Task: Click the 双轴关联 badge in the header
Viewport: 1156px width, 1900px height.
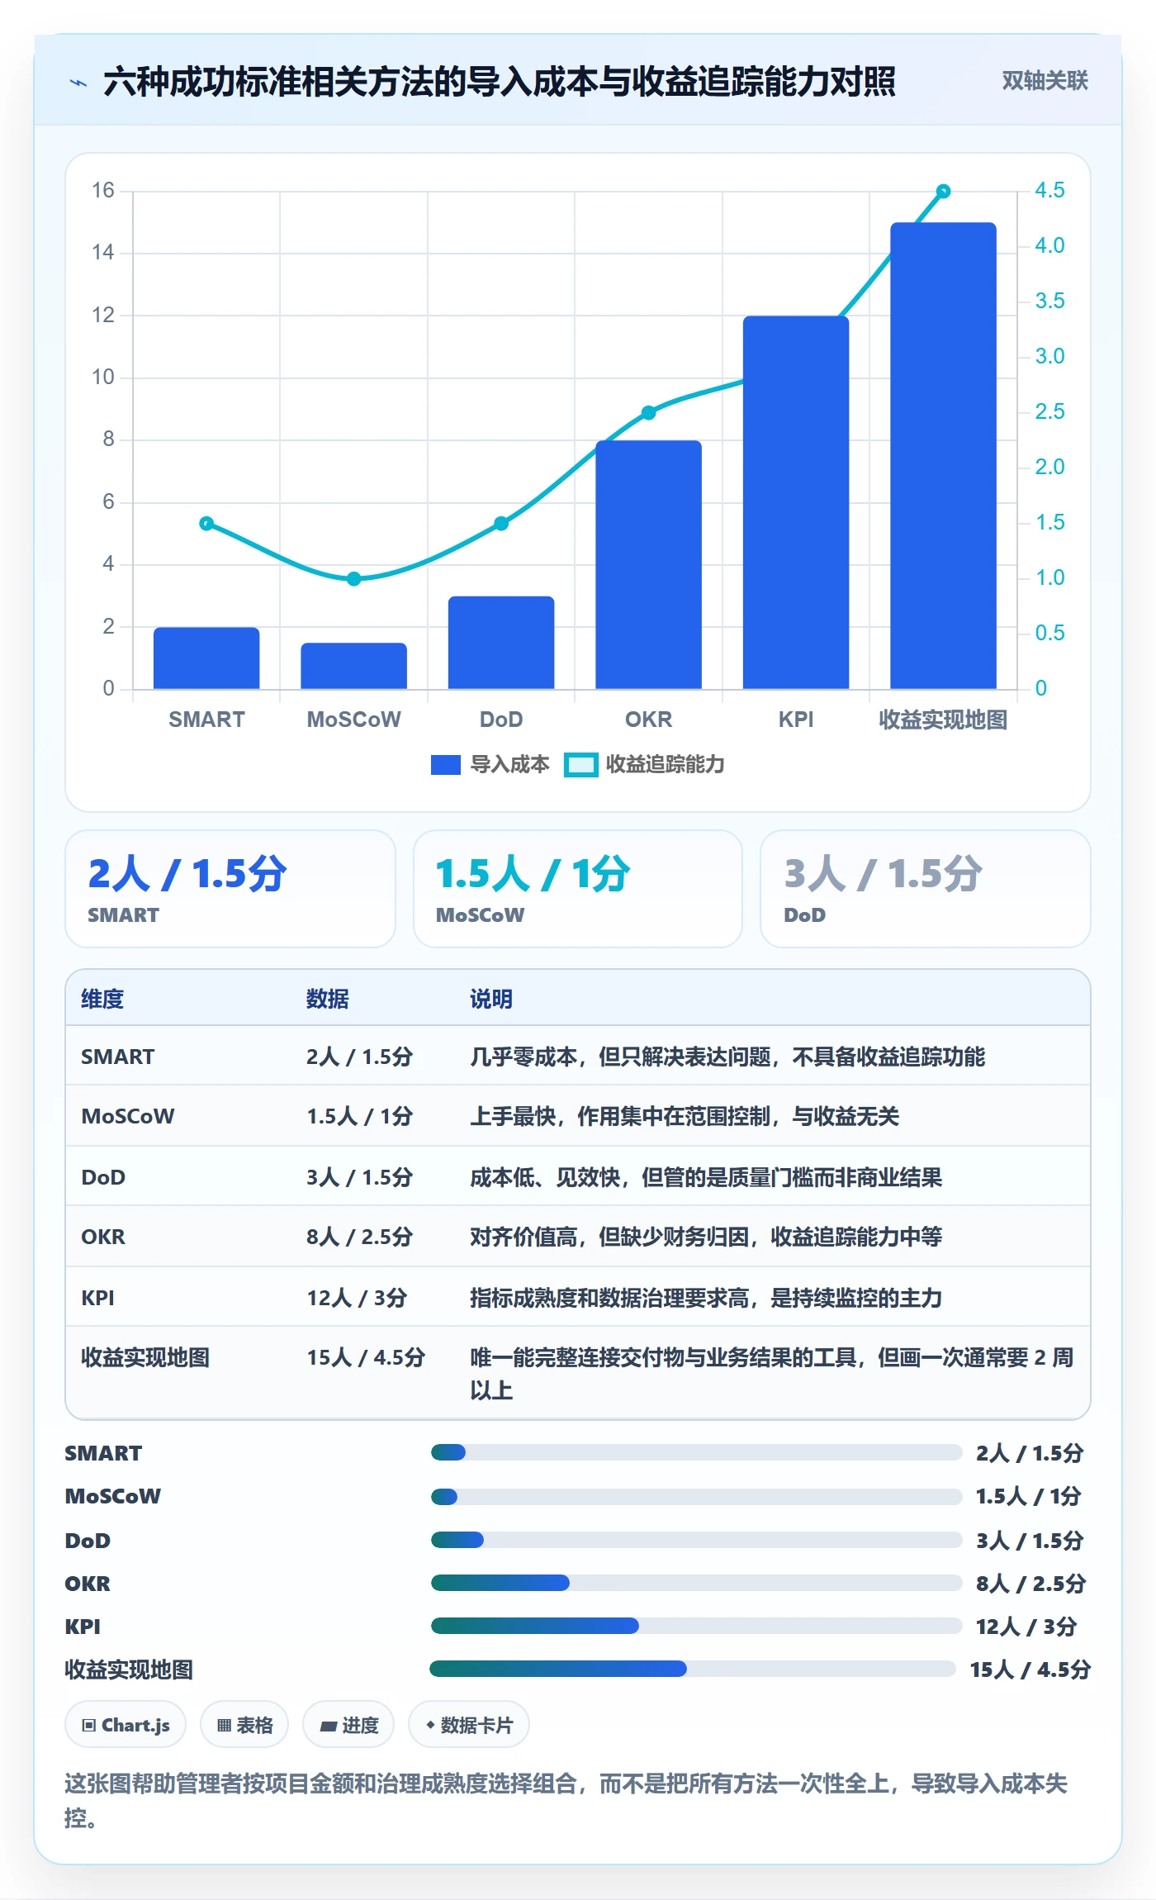Action: click(x=1045, y=80)
